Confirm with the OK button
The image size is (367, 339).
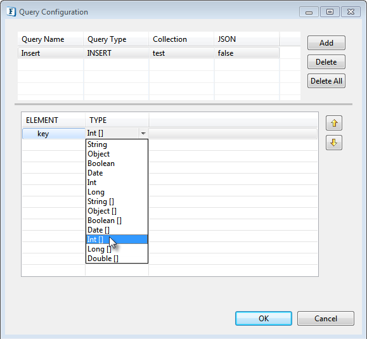pyautogui.click(x=264, y=319)
